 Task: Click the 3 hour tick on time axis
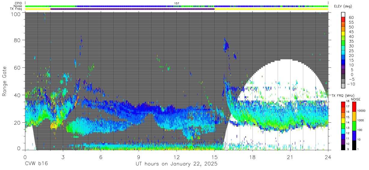pyautogui.click(x=63, y=157)
